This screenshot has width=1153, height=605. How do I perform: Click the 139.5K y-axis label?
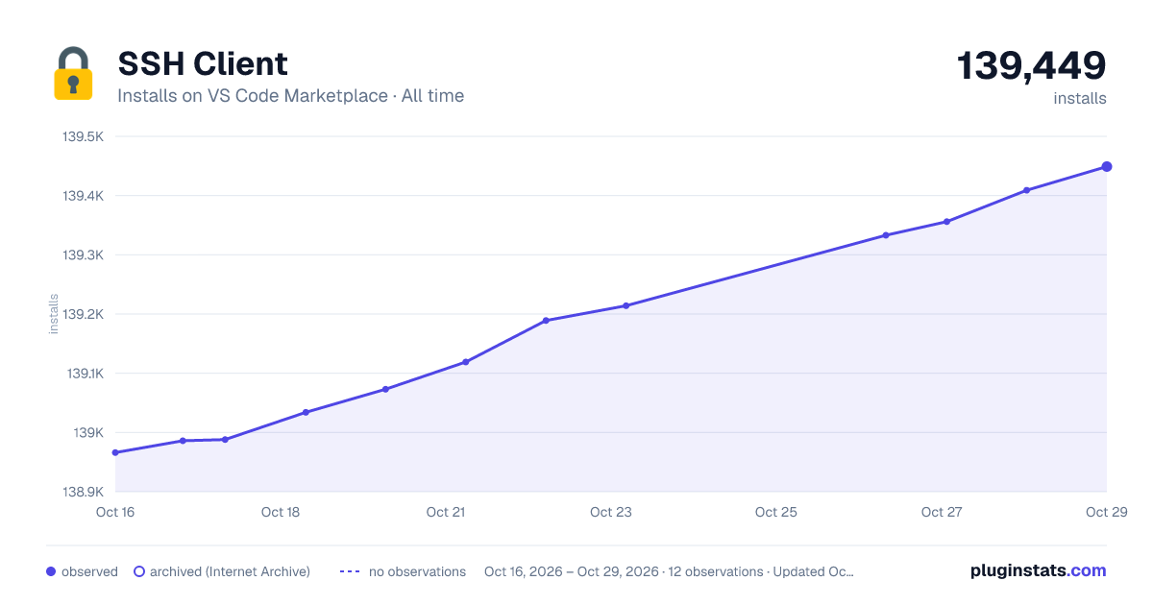[83, 137]
